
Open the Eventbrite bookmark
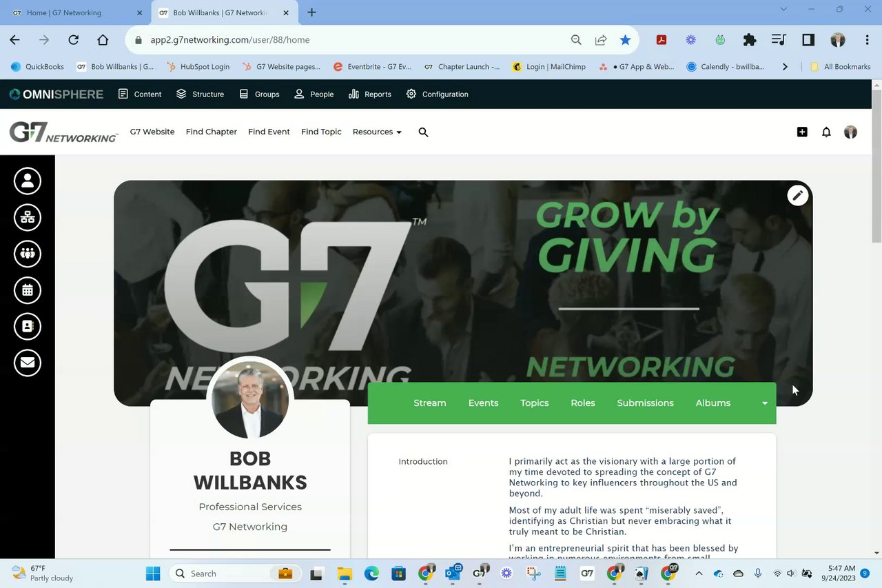tap(372, 67)
